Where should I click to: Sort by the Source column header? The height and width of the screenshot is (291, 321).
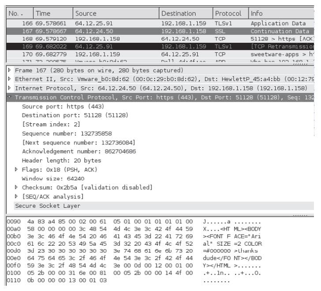pyautogui.click(x=116, y=14)
